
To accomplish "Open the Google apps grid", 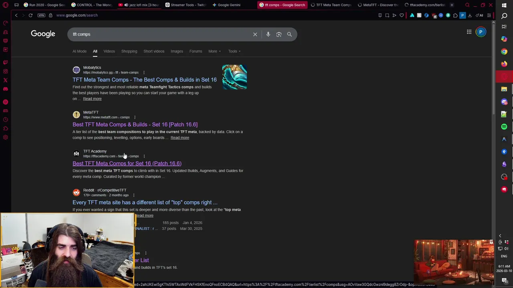I will [469, 32].
